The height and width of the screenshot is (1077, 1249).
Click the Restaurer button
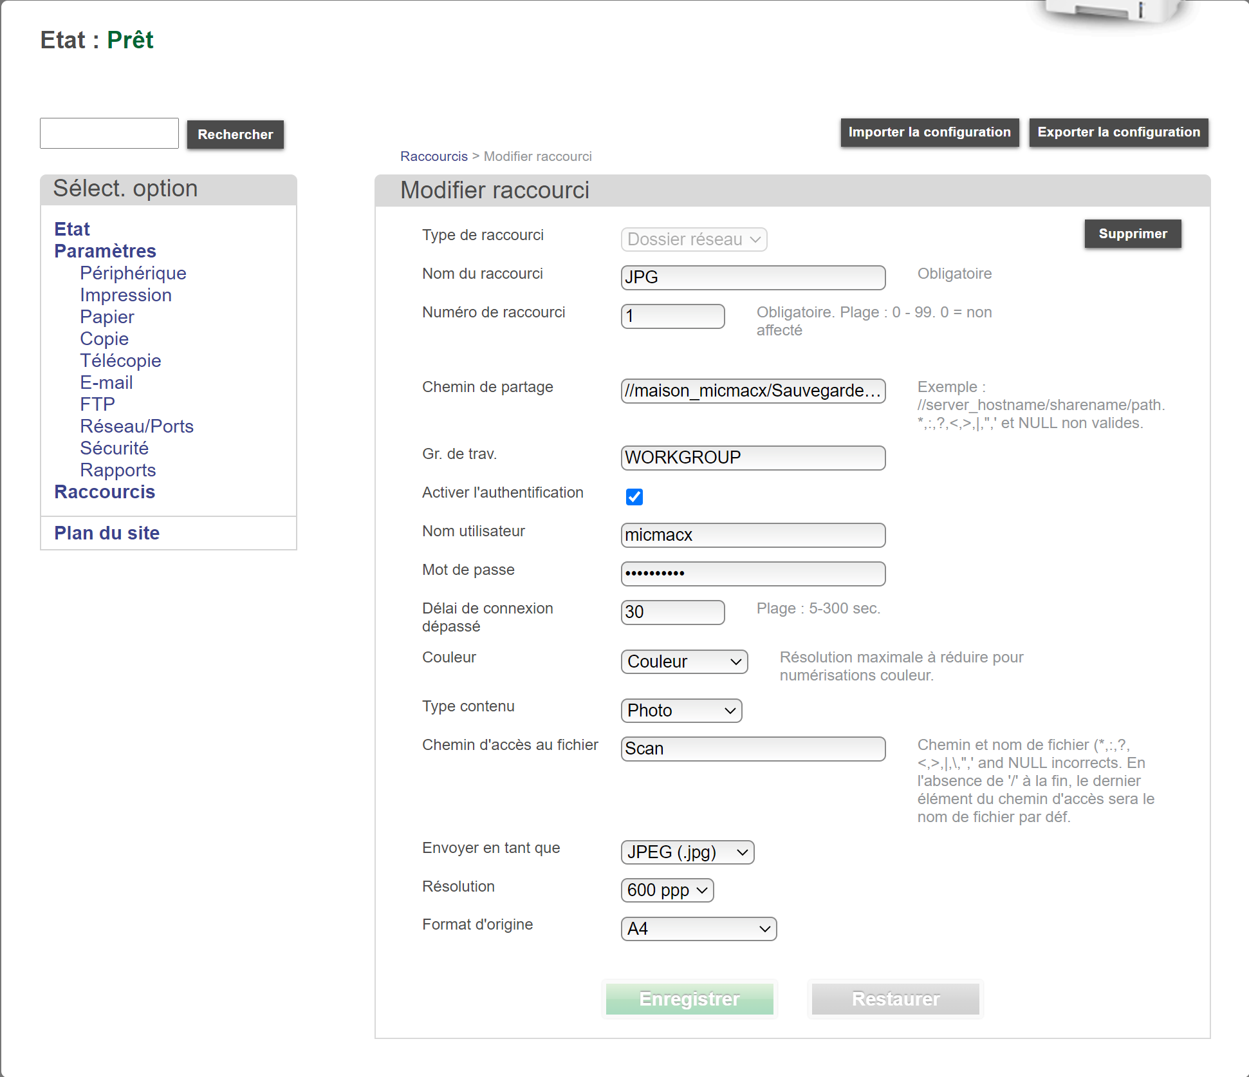coord(895,999)
